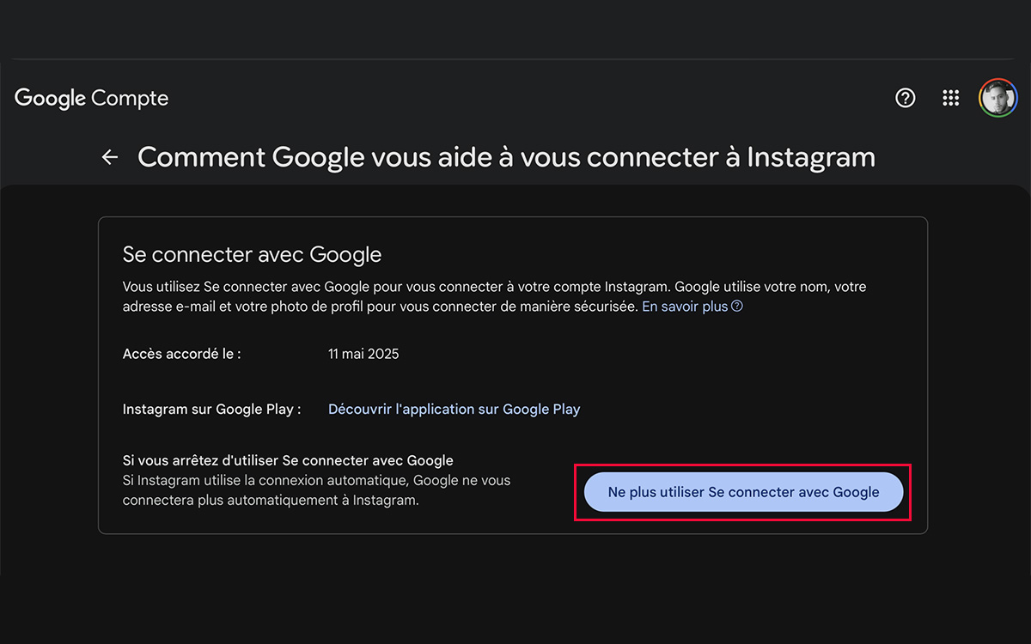This screenshot has width=1031, height=644.
Task: Select the date 11 mai 2025
Action: pyautogui.click(x=363, y=354)
